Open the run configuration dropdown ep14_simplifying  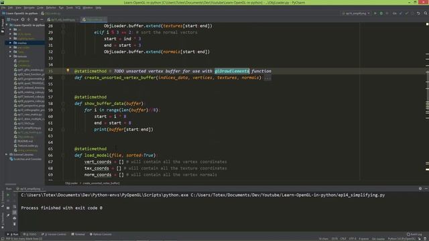356,13
